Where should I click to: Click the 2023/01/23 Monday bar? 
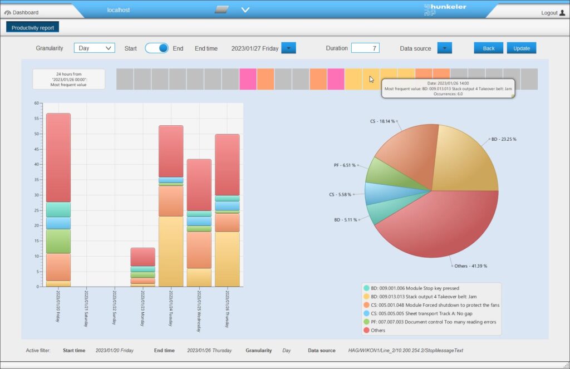(x=143, y=267)
